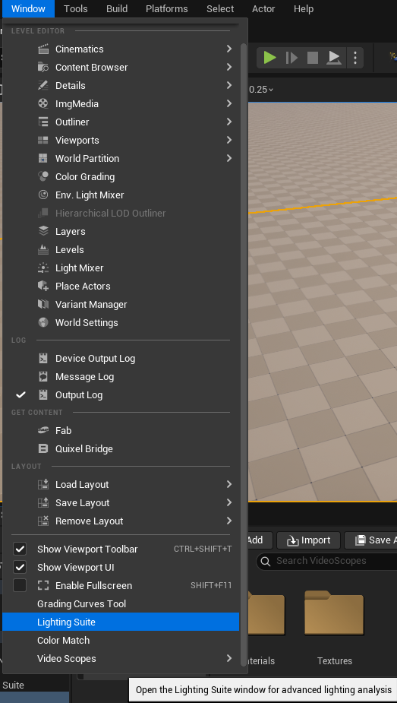
Task: Click the Light Mixer icon
Action: coord(43,268)
